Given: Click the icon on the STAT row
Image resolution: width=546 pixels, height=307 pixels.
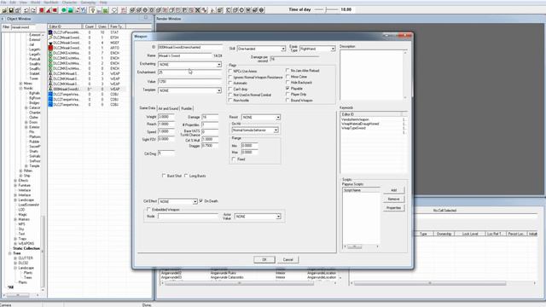Looking at the screenshot, I should click(50, 32).
